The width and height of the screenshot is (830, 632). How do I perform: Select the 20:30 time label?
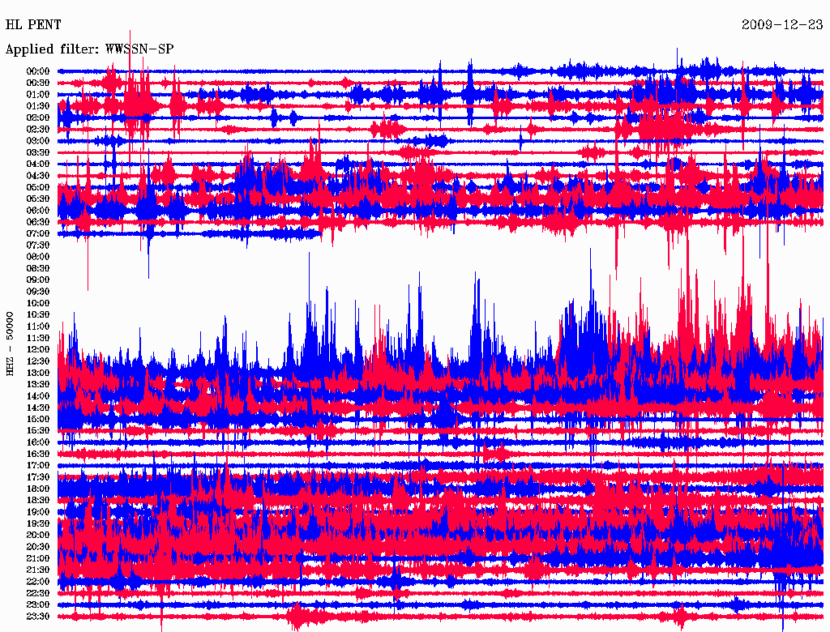pyautogui.click(x=38, y=546)
